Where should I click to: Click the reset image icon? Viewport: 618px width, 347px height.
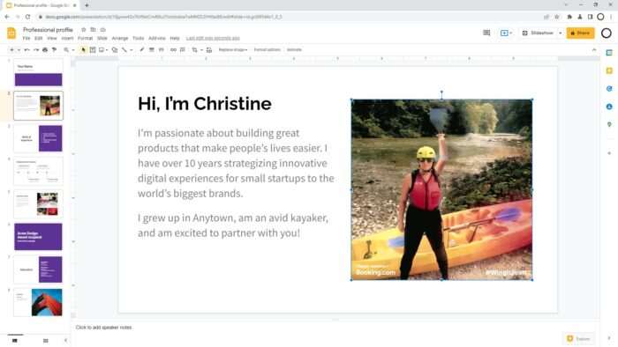click(209, 50)
